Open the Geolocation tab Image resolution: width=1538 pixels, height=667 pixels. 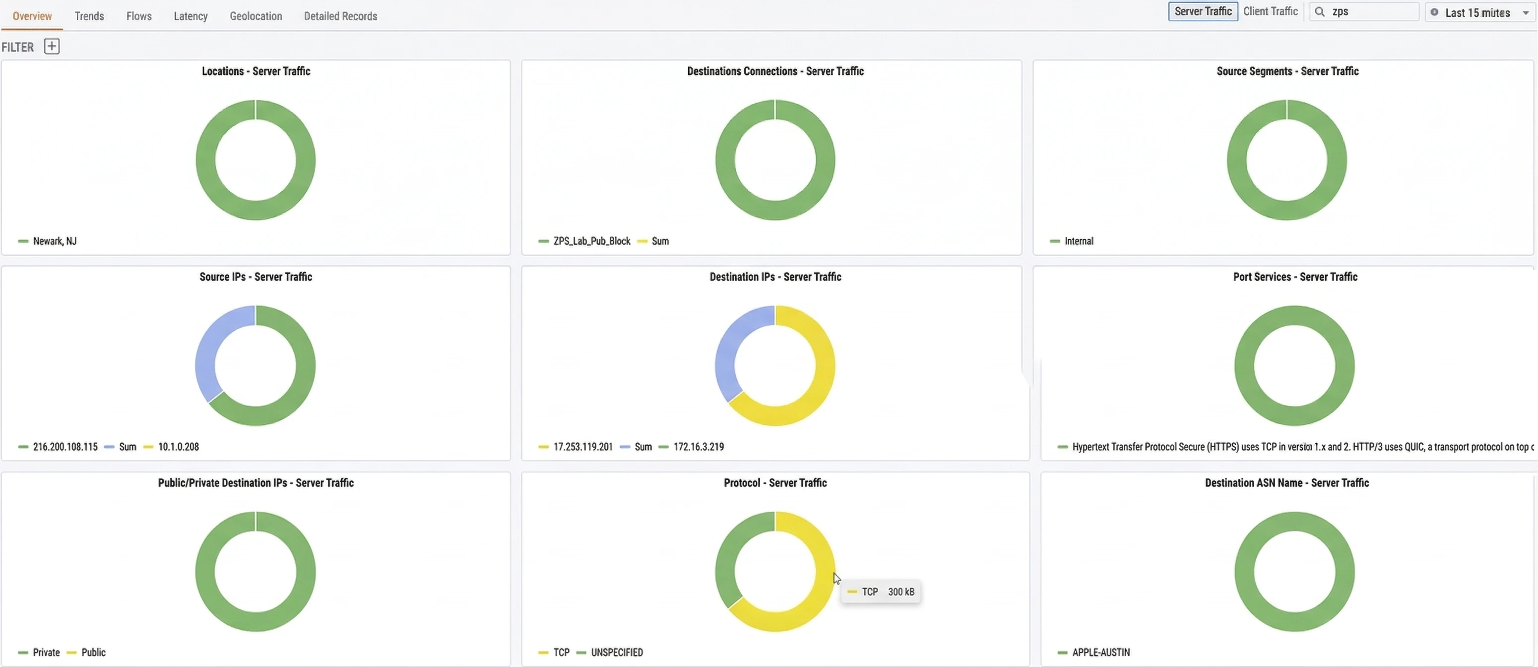click(256, 16)
